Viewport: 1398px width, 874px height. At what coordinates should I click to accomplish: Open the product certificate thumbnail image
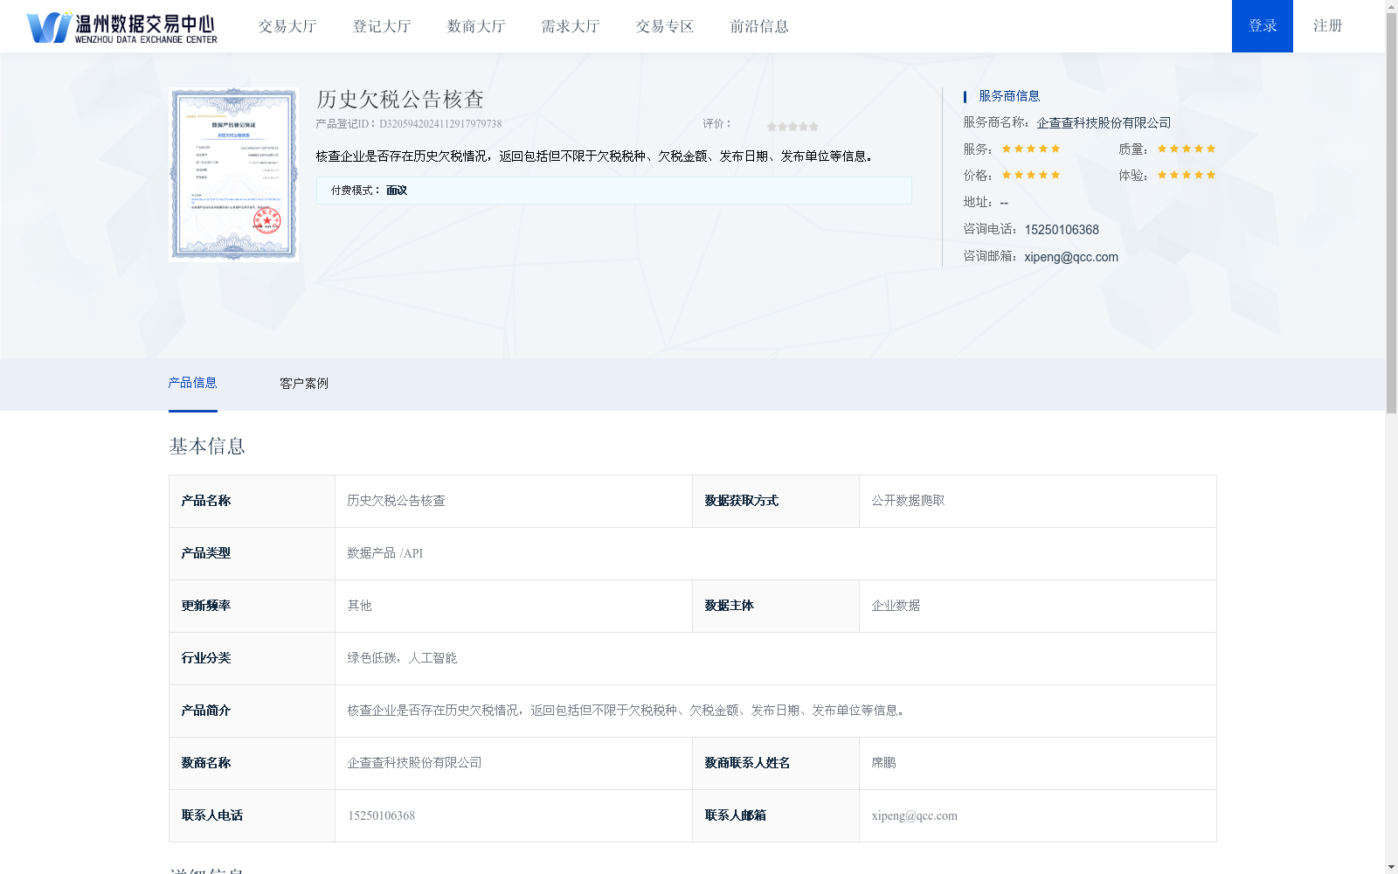232,173
